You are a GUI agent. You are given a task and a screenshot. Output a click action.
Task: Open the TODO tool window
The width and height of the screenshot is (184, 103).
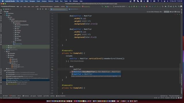click(x=5, y=96)
